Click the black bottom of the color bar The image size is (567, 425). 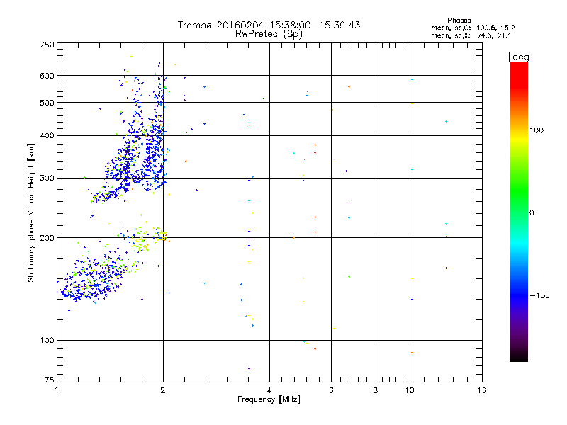[519, 355]
